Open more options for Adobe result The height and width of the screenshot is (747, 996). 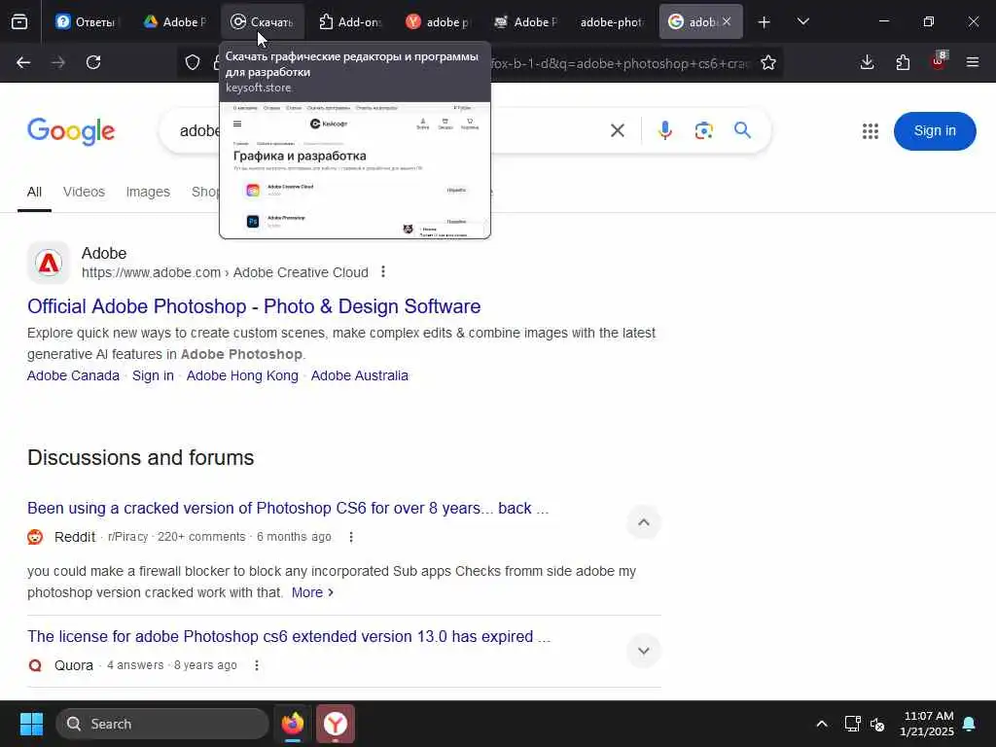[383, 272]
